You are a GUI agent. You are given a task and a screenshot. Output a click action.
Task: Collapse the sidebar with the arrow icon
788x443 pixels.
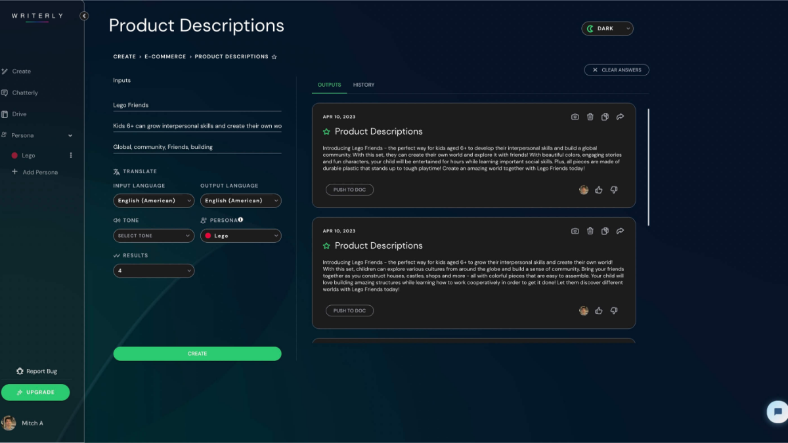tap(84, 16)
